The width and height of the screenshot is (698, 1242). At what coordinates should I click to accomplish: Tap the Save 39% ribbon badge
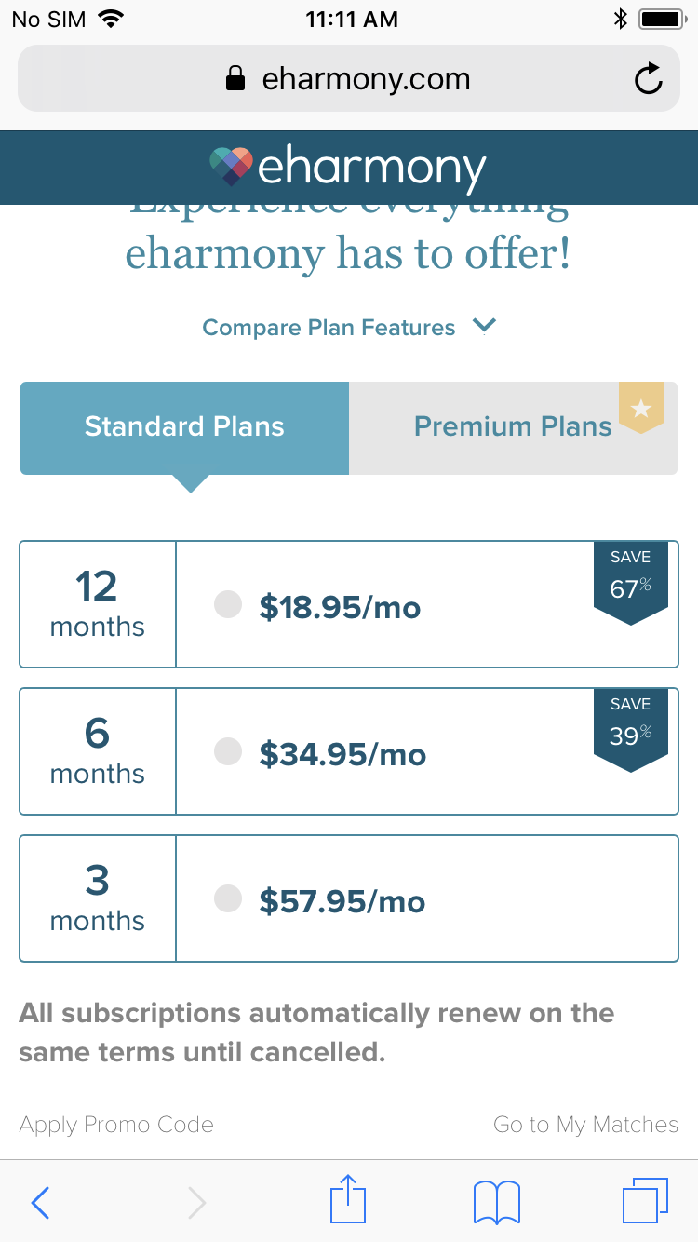[x=631, y=728]
